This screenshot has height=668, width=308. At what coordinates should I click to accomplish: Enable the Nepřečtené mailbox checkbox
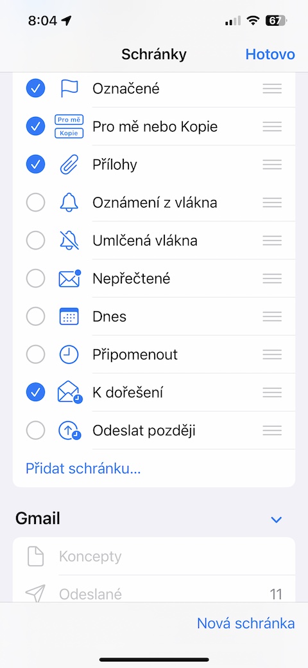tap(36, 278)
